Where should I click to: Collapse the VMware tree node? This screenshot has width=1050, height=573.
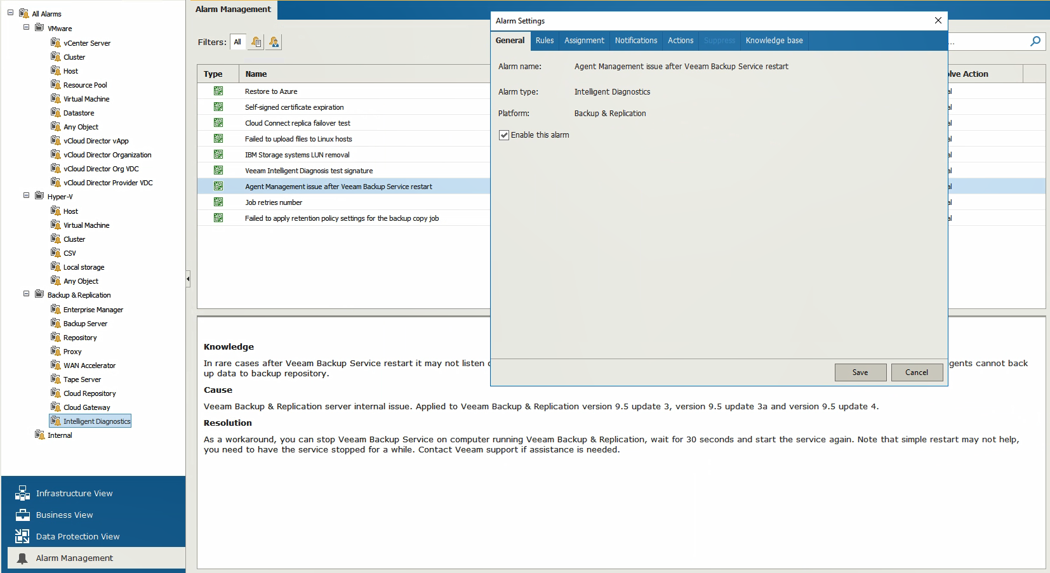27,27
